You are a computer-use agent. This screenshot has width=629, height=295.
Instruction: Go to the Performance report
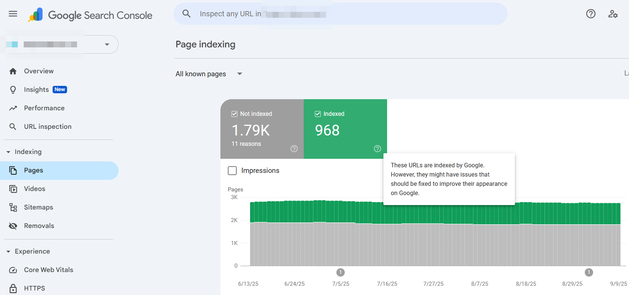[44, 108]
